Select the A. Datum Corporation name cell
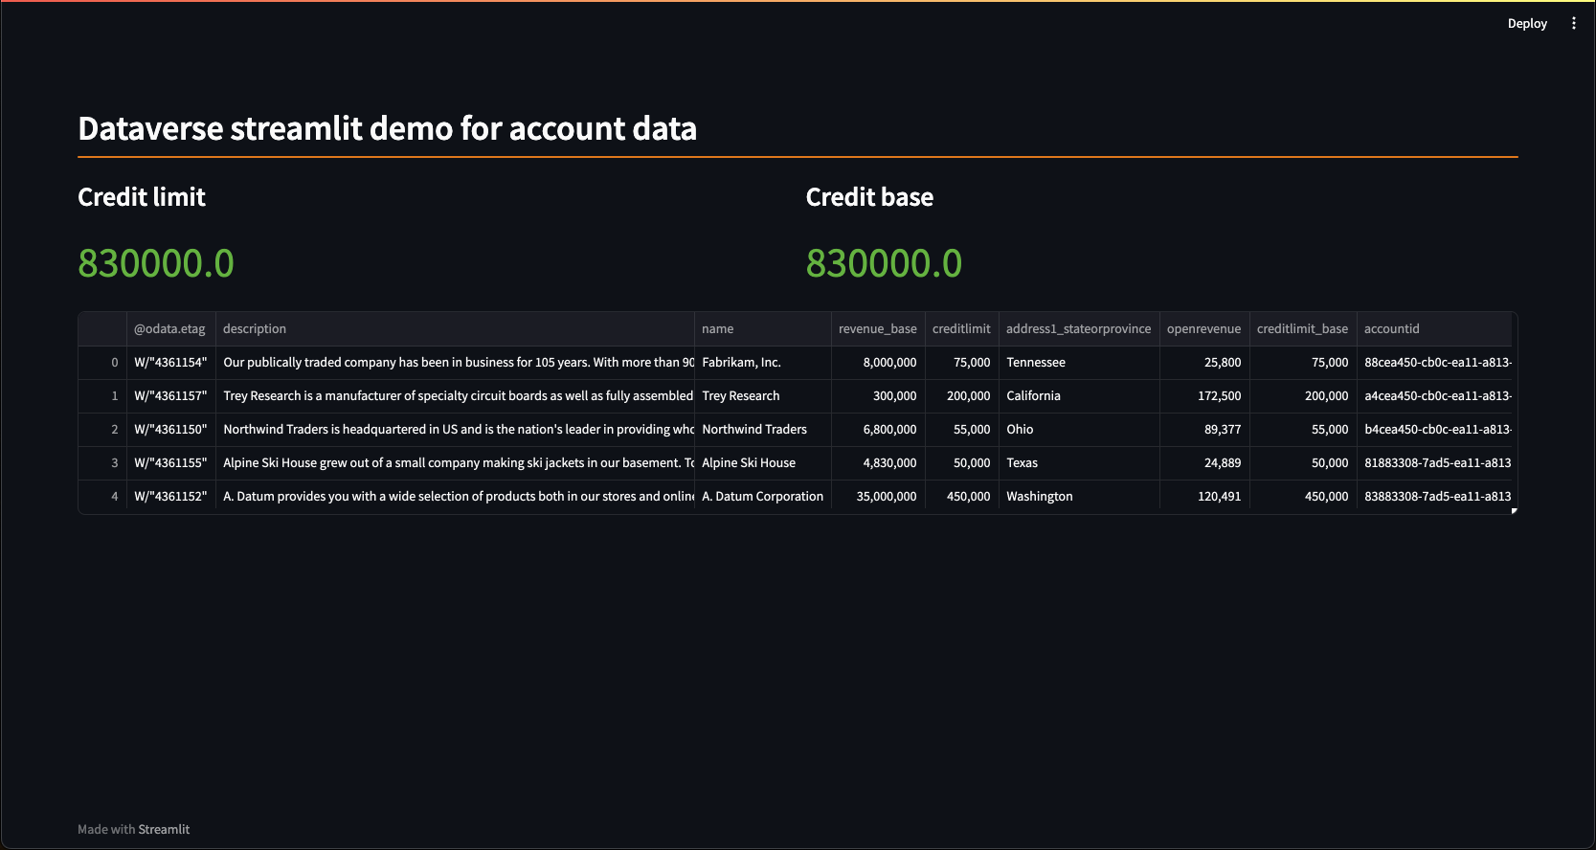 tap(762, 497)
